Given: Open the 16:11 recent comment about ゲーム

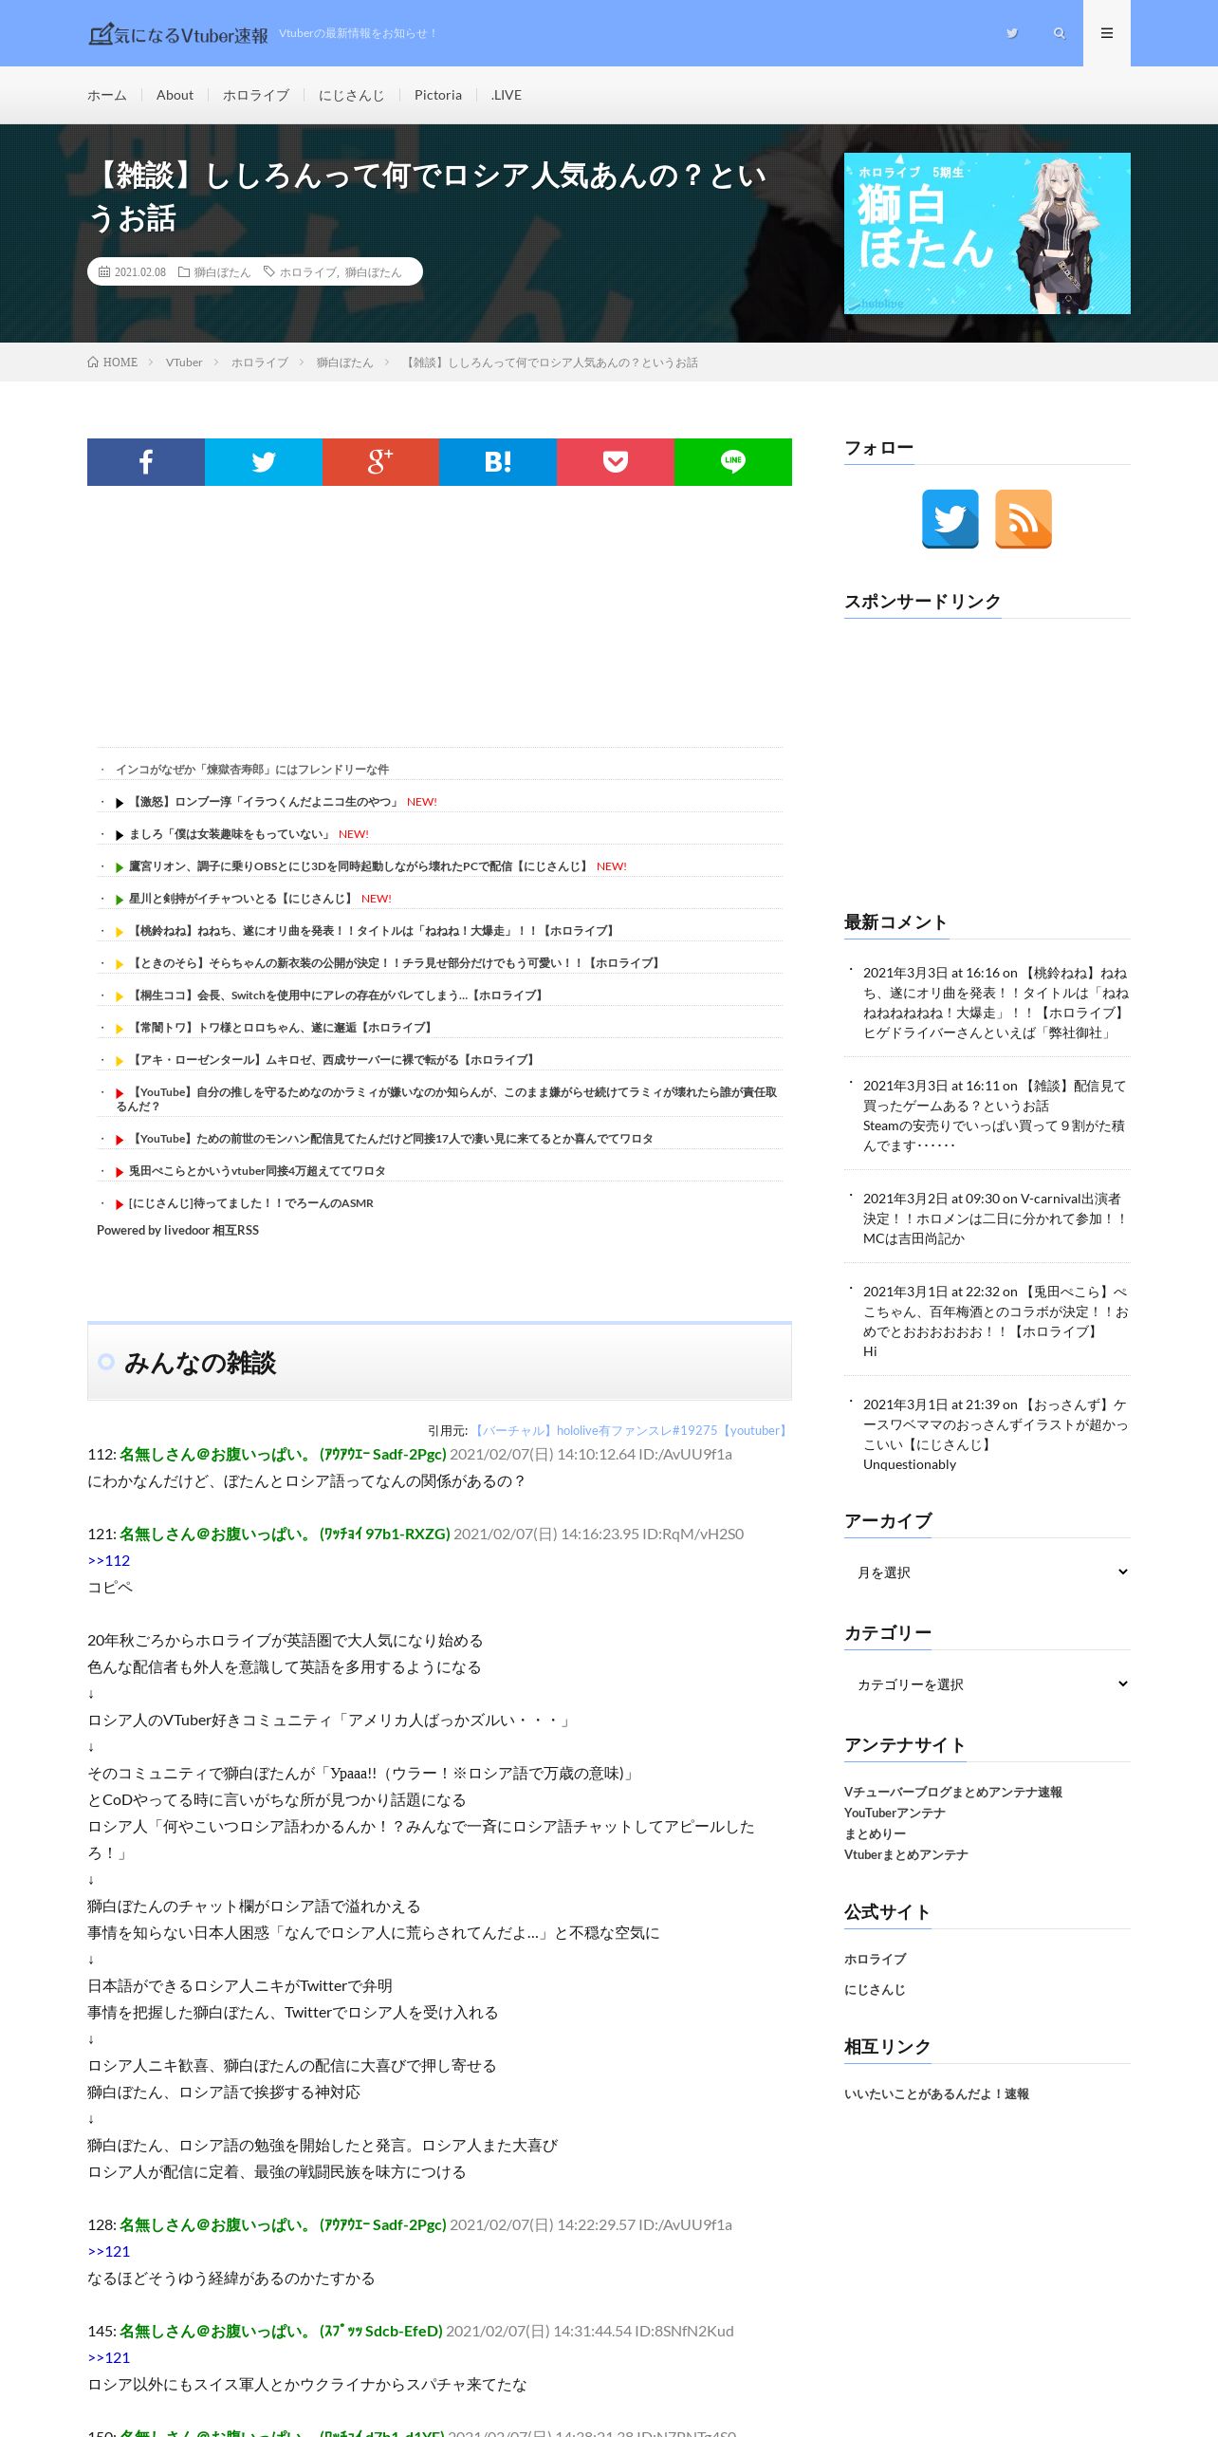Looking at the screenshot, I should [x=995, y=1096].
